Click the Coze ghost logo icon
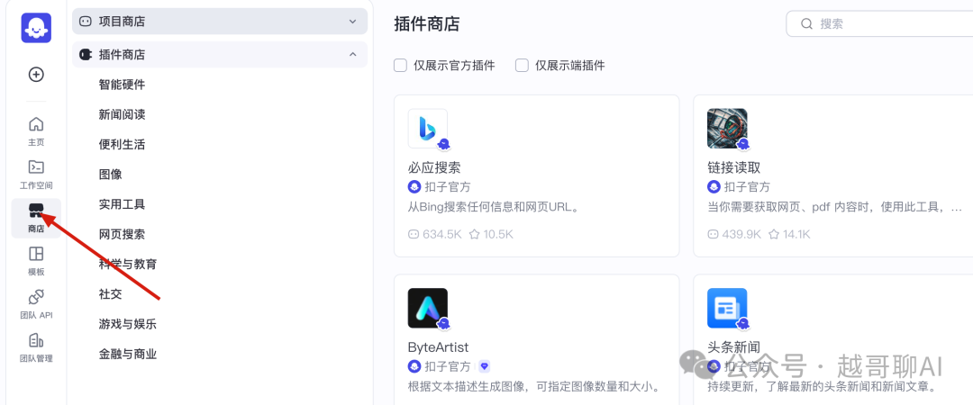Screen dimensions: 973x405 click(36, 28)
